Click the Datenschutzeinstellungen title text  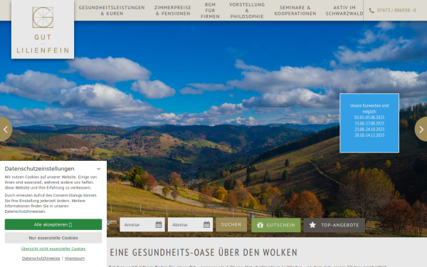pyautogui.click(x=39, y=169)
